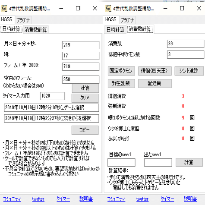Minimize the left window
This screenshot has height=205, width=205.
click(61, 9)
